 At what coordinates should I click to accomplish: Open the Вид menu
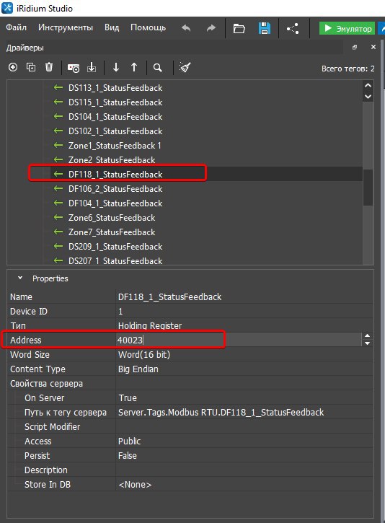(x=112, y=27)
